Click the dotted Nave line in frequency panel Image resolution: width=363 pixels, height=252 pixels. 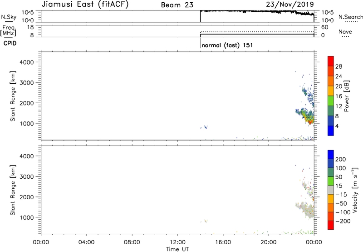coord(257,32)
